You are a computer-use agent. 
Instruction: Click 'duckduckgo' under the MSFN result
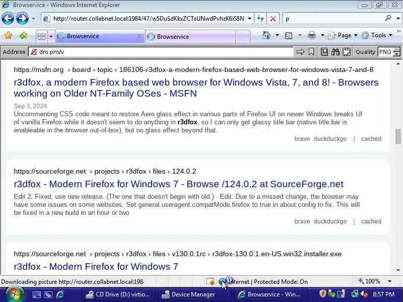click(330, 139)
